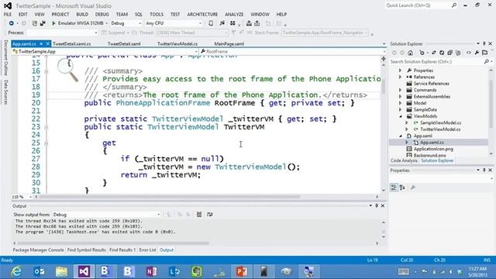Open the RootFrame member navigation dropdown

coord(293,51)
